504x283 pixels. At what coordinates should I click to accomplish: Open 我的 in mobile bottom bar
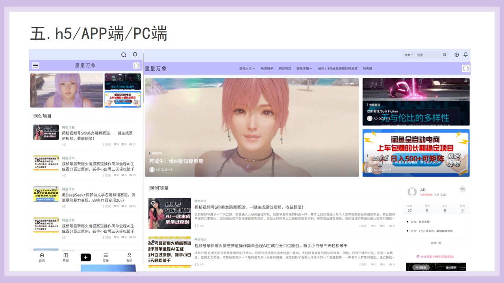point(129,257)
